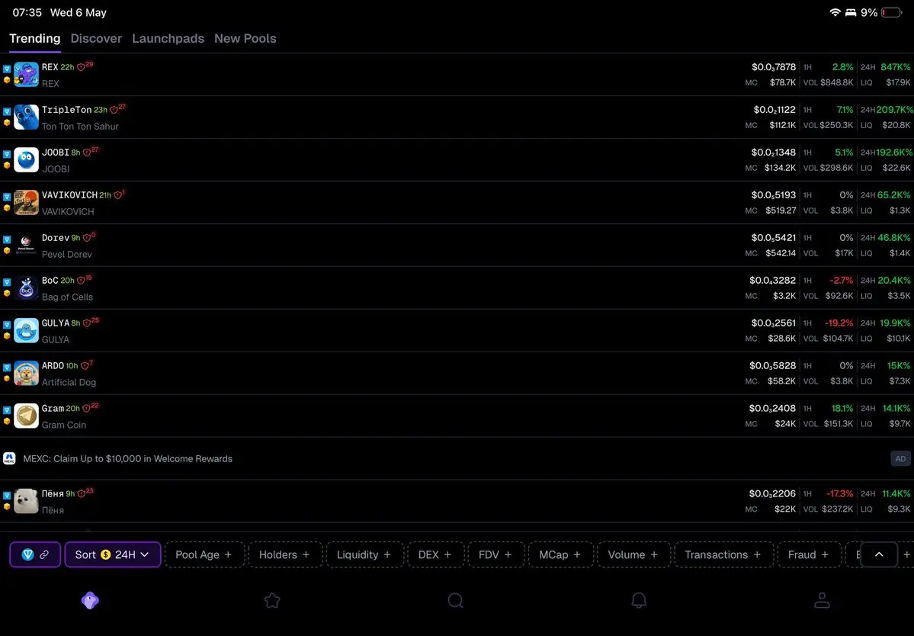Open the Dorev token avatar
Viewport: 914px width, 636px height.
[x=26, y=245]
